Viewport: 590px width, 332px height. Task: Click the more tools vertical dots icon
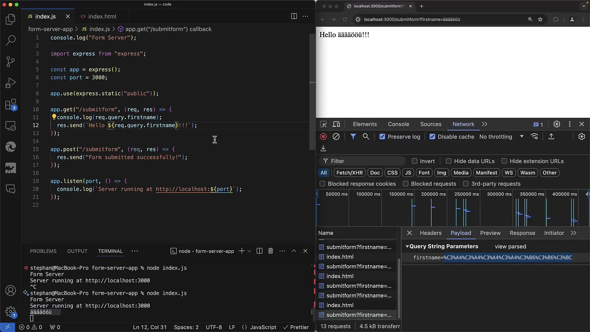click(569, 124)
